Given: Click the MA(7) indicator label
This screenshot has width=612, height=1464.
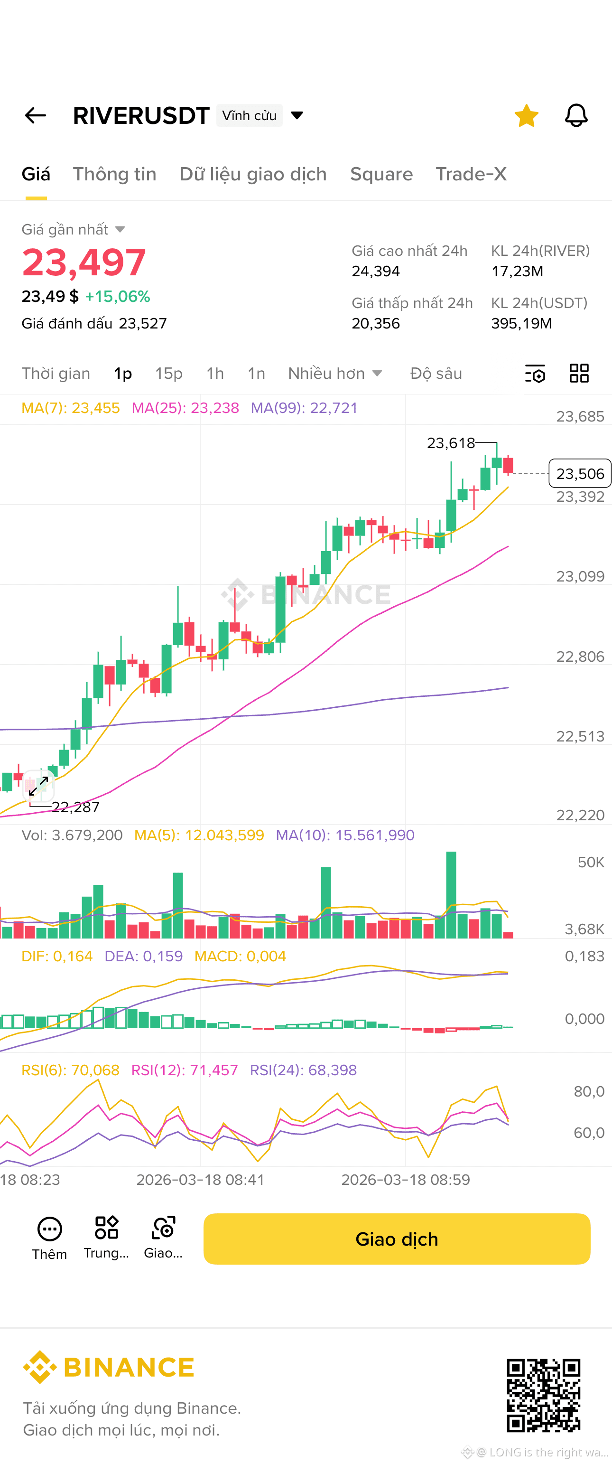Looking at the screenshot, I should 70,408.
